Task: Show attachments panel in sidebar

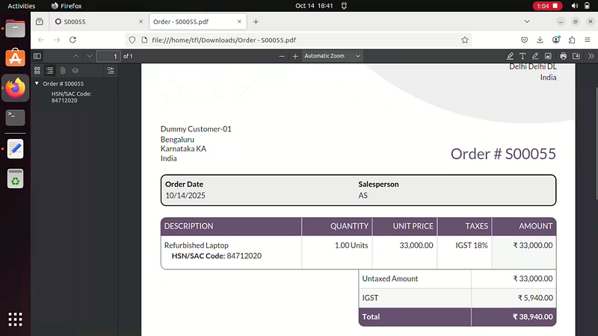Action: pos(63,70)
